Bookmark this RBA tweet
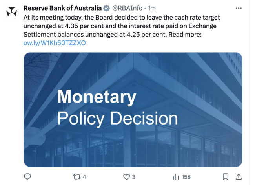The height and width of the screenshot is (185, 255). [226, 177]
